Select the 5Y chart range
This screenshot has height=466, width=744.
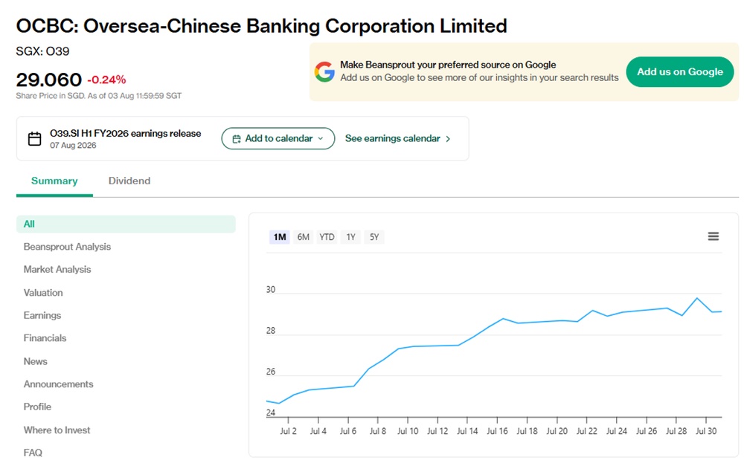click(x=374, y=237)
